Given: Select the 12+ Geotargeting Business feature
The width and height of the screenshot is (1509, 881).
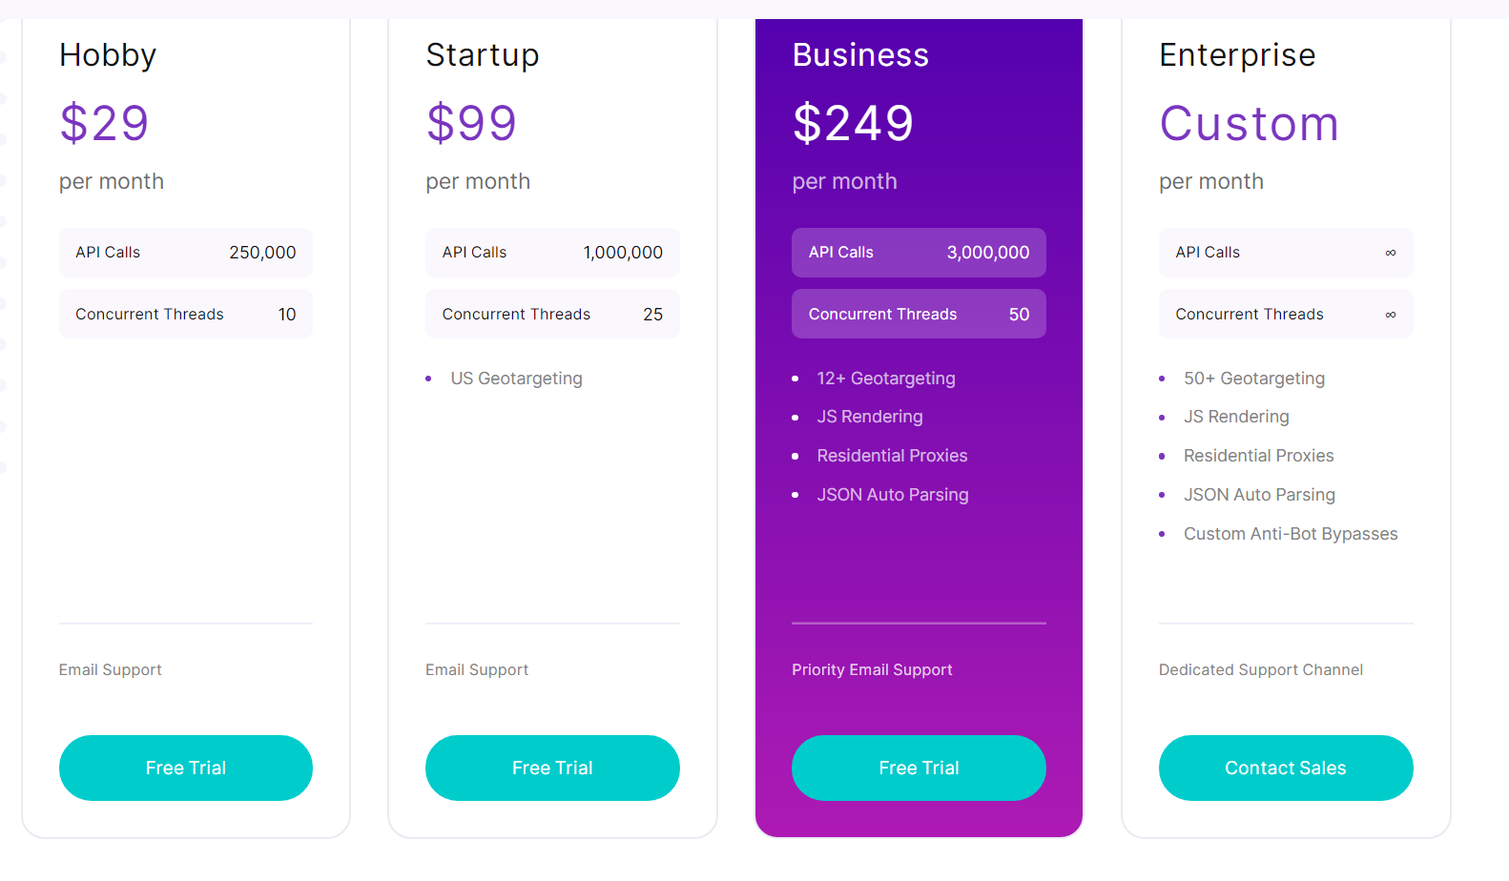Looking at the screenshot, I should 885,379.
